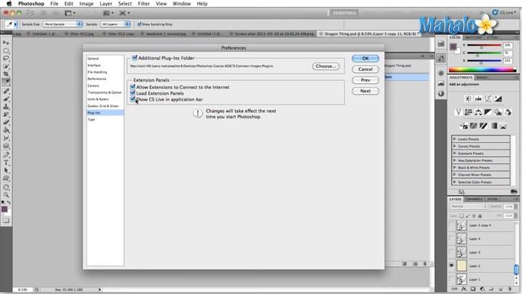Click the Prev button
Image resolution: width=522 pixels, height=294 pixels.
click(365, 80)
